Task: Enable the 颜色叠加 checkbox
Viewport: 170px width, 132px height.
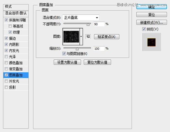Action: pyautogui.click(x=6, y=63)
